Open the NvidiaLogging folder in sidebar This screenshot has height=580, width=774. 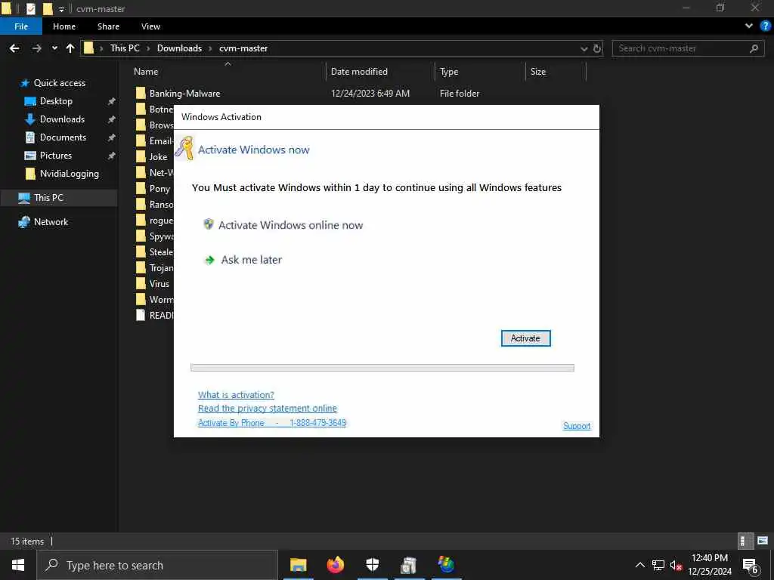point(69,174)
